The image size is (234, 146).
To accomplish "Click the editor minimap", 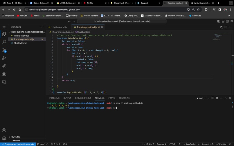I will pyautogui.click(x=222, y=37).
